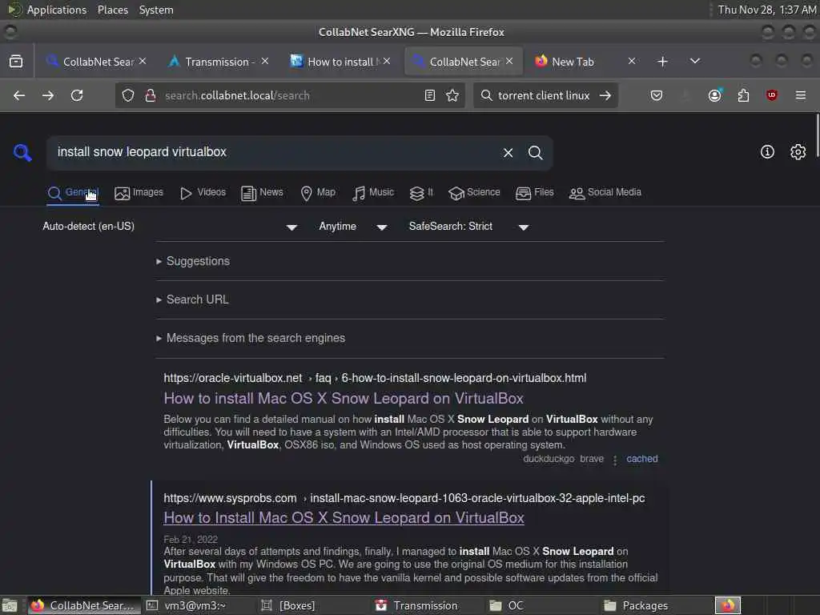
Task: Switch to Transmission browser tab
Action: (218, 61)
